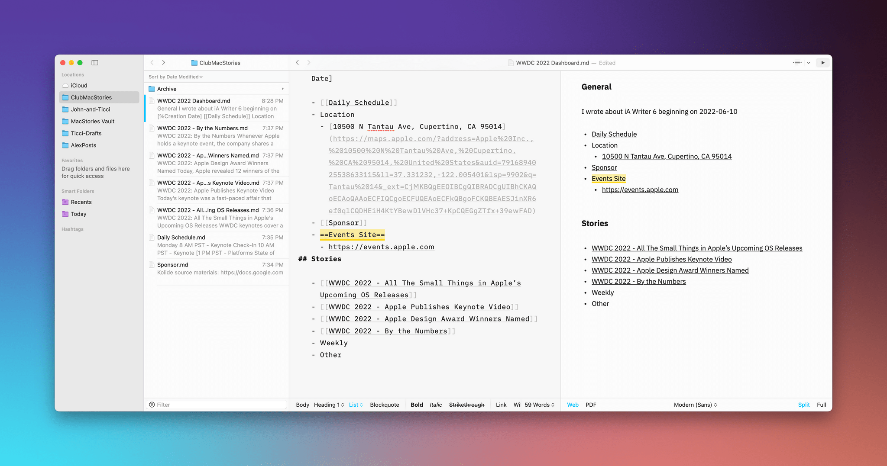Open the Heading 1 dropdown
Image resolution: width=887 pixels, height=466 pixels.
click(x=329, y=405)
